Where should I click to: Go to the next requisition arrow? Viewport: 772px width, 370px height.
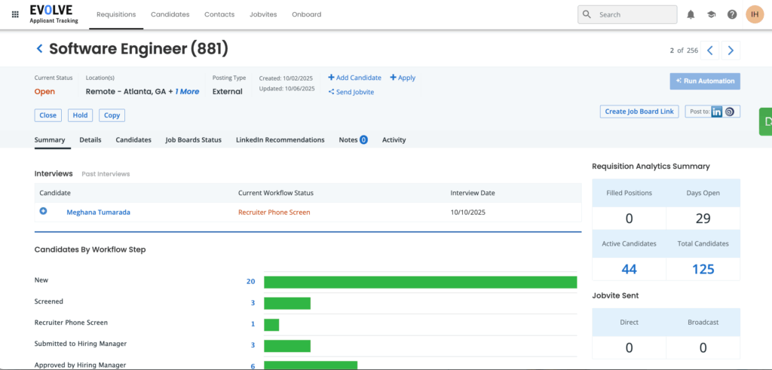click(731, 50)
